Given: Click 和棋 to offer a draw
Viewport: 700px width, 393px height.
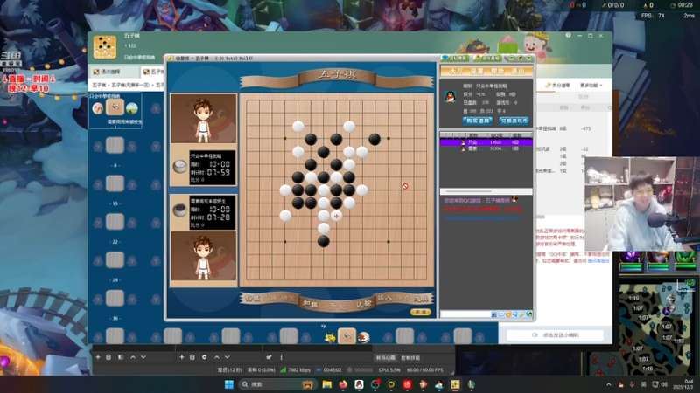Looking at the screenshot, I should (310, 304).
